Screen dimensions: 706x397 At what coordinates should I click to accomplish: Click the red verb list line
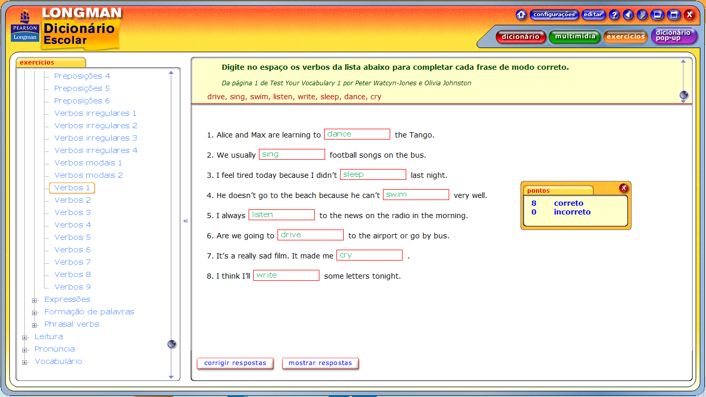[294, 97]
